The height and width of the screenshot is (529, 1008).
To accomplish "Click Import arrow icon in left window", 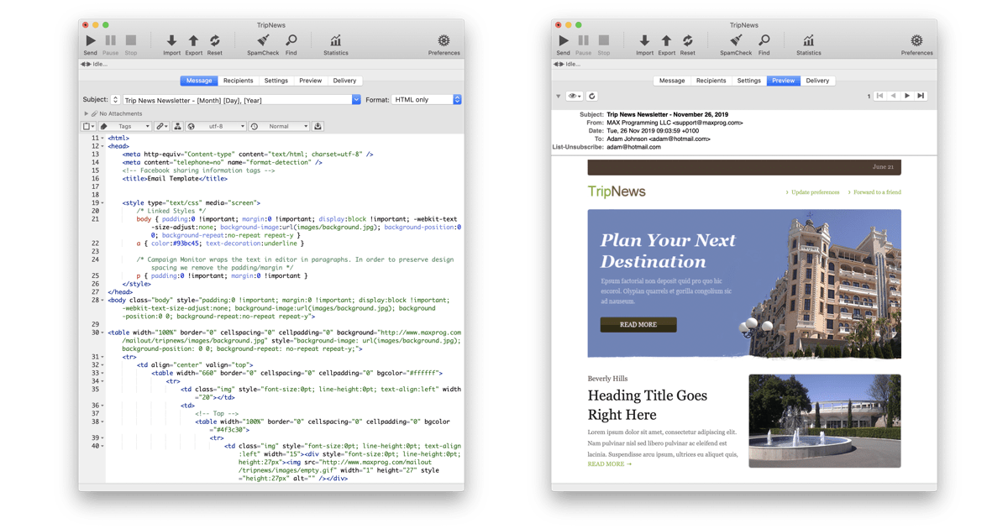I will 171,40.
